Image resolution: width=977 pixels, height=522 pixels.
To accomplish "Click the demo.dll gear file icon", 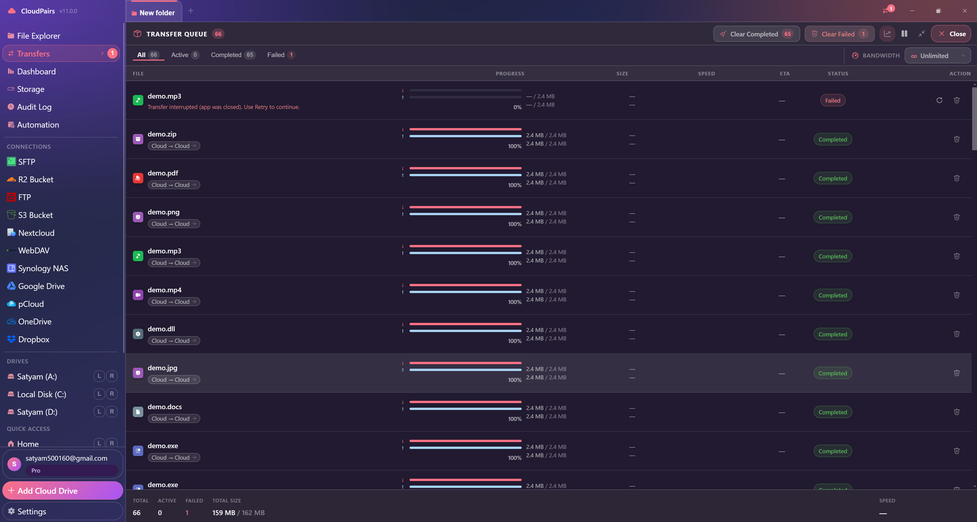I will [x=138, y=334].
